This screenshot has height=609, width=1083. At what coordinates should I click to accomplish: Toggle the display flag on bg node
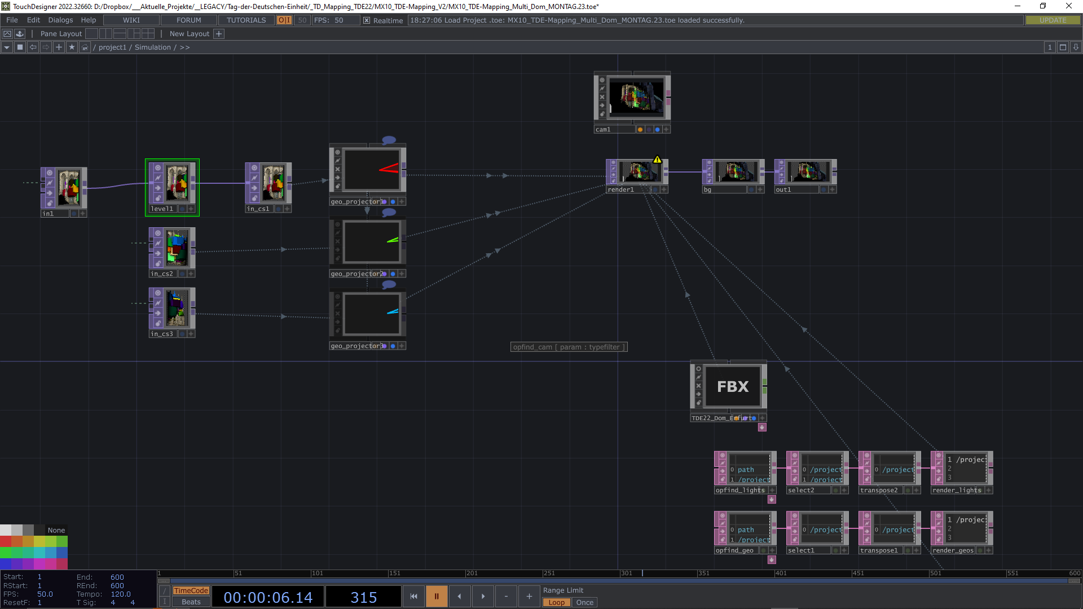[x=751, y=190]
